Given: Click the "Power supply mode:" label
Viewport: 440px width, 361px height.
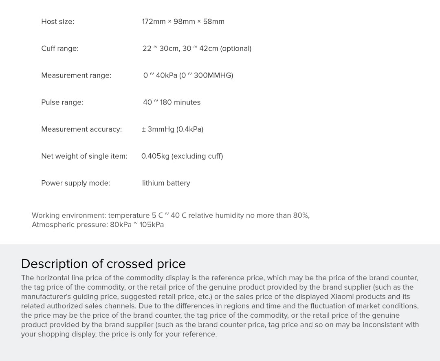Looking at the screenshot, I should (75, 183).
